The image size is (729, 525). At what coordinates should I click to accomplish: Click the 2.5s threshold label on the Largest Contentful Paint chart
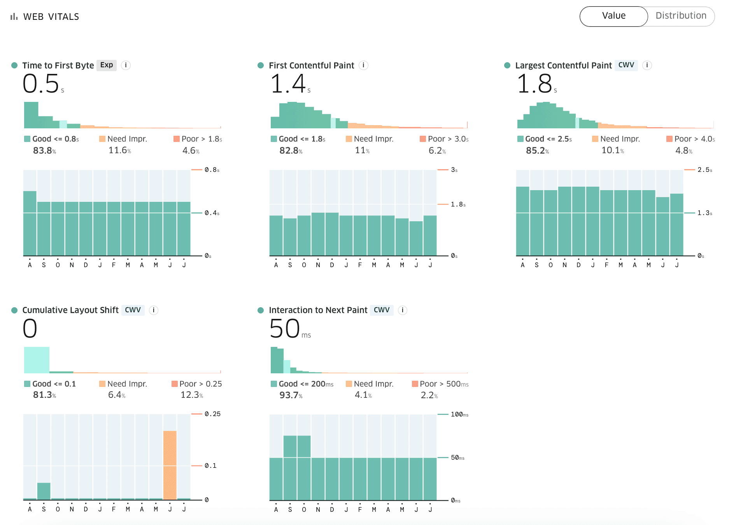(705, 170)
